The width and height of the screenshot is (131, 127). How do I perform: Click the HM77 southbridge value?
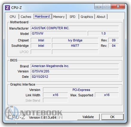coord(75,46)
